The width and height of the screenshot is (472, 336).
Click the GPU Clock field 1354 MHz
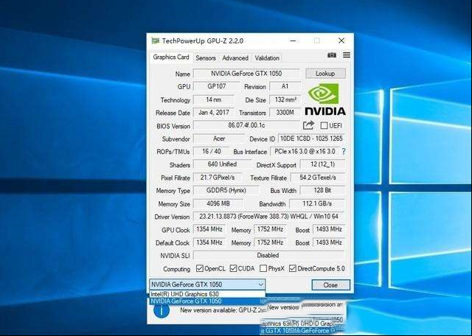click(x=209, y=229)
